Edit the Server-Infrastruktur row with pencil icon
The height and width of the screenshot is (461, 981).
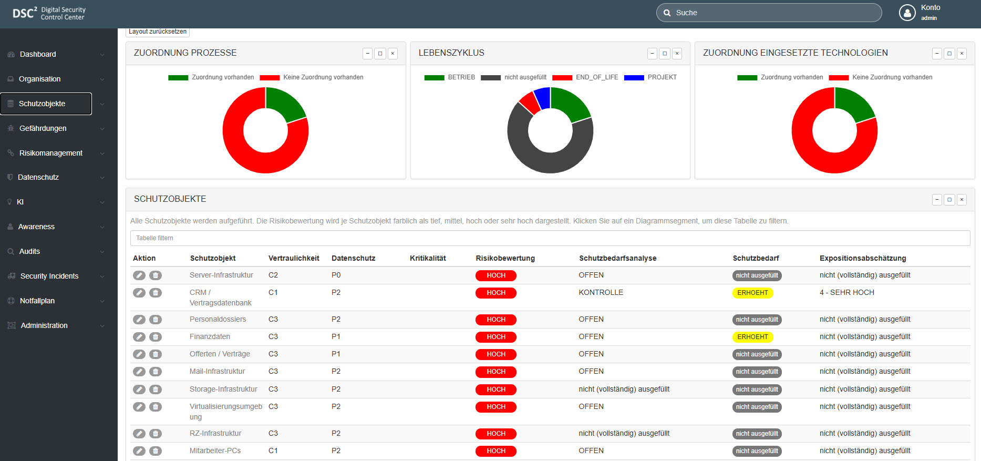click(139, 275)
